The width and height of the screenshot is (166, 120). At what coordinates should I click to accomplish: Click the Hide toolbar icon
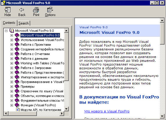8,10
